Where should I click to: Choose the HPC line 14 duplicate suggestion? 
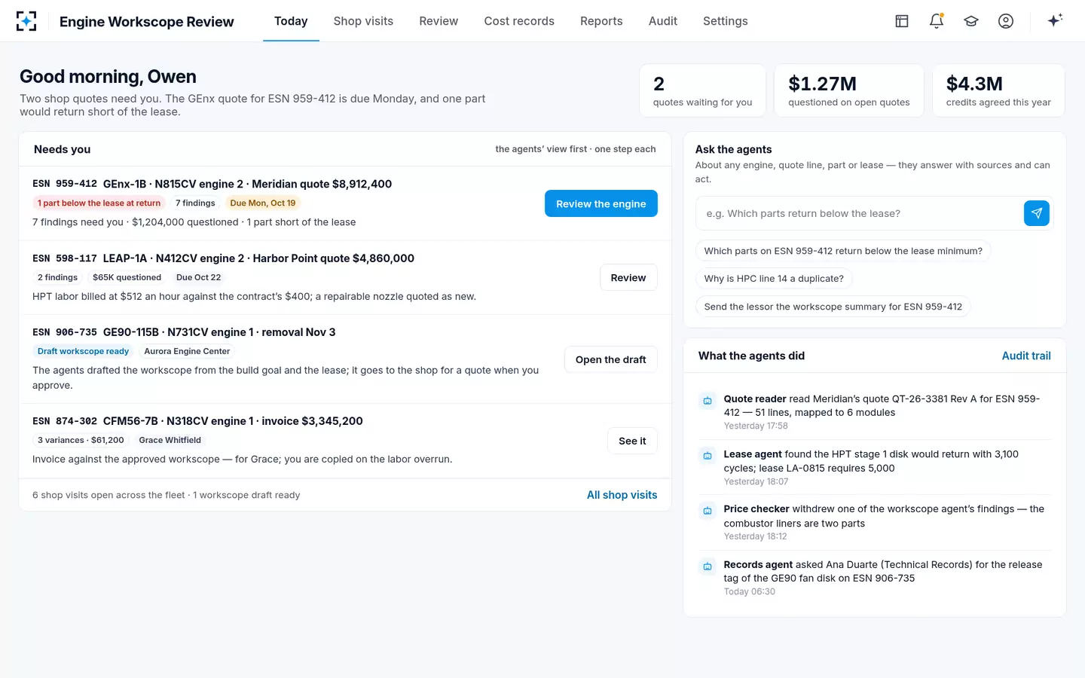point(774,279)
